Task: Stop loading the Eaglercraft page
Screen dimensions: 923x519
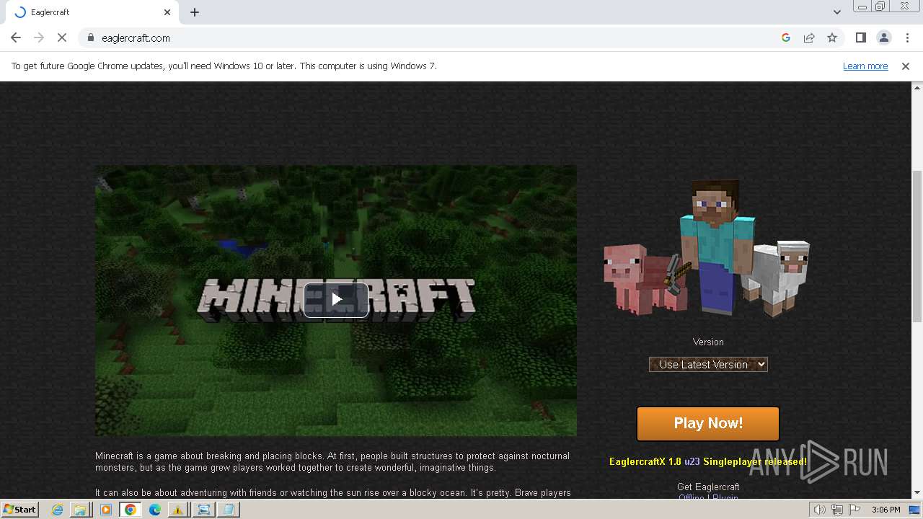Action: [x=62, y=37]
